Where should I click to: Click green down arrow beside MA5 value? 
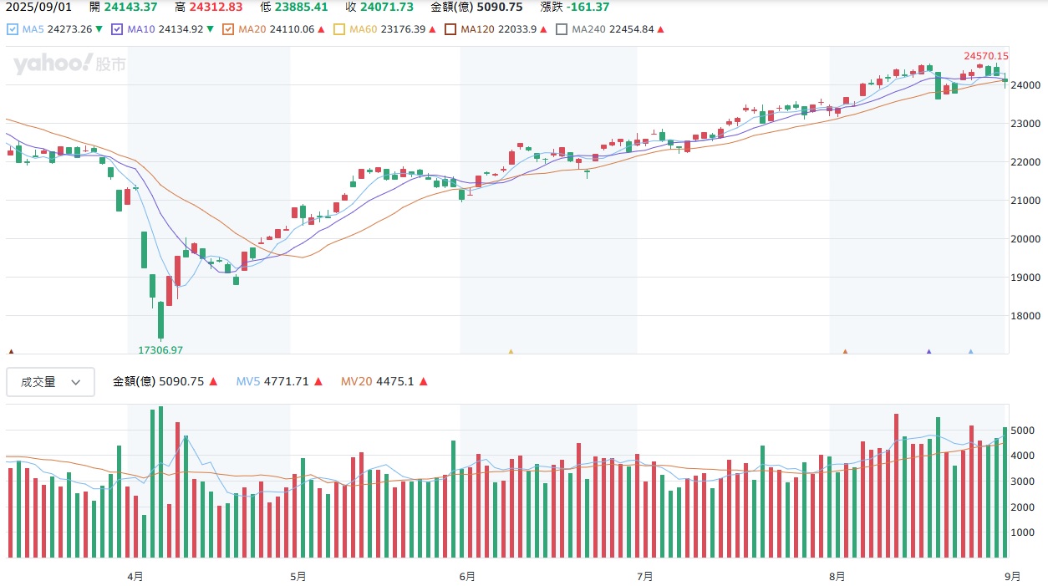coord(99,29)
